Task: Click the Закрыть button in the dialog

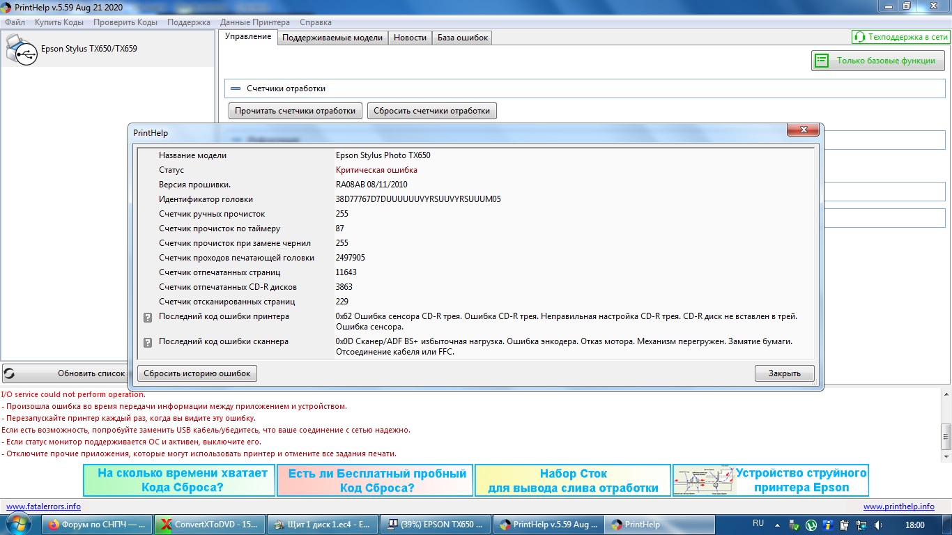Action: click(x=785, y=373)
